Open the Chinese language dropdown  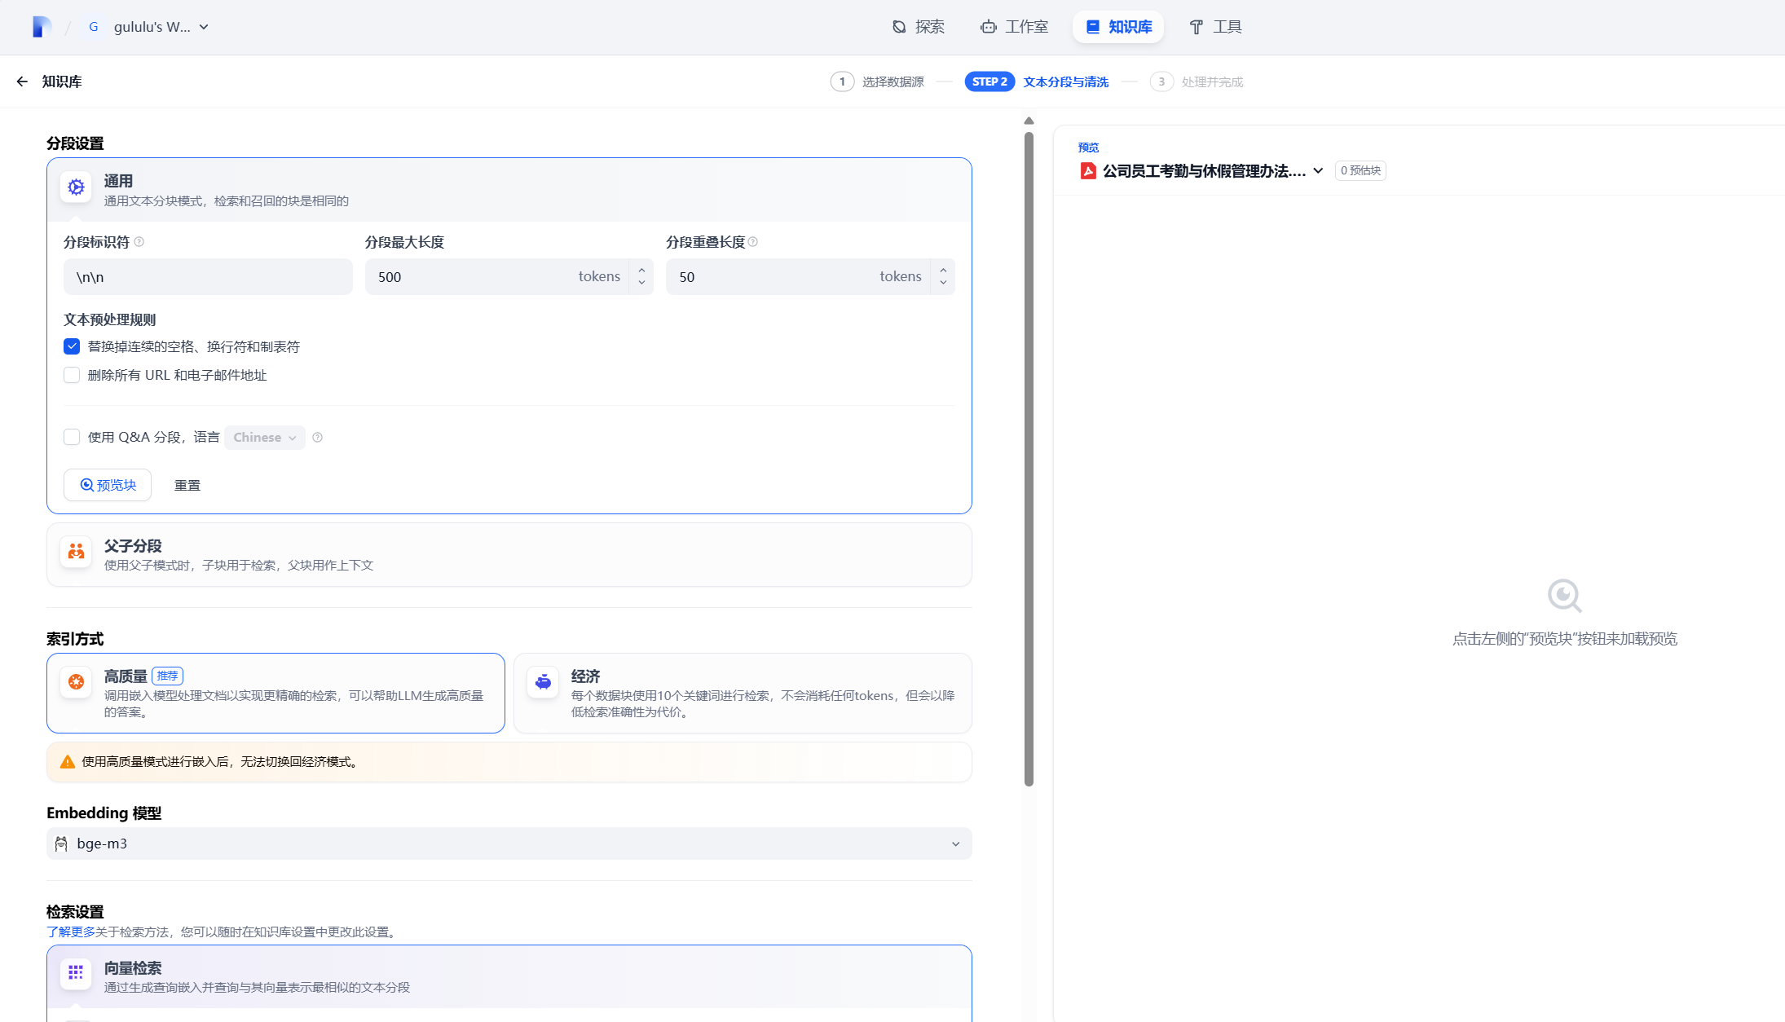265,438
